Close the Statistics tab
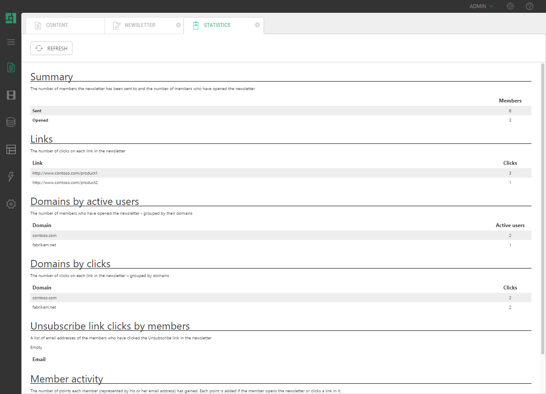The width and height of the screenshot is (546, 394). [x=257, y=25]
